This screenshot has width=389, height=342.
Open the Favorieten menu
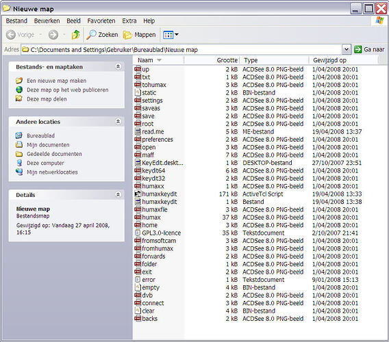pyautogui.click(x=101, y=21)
